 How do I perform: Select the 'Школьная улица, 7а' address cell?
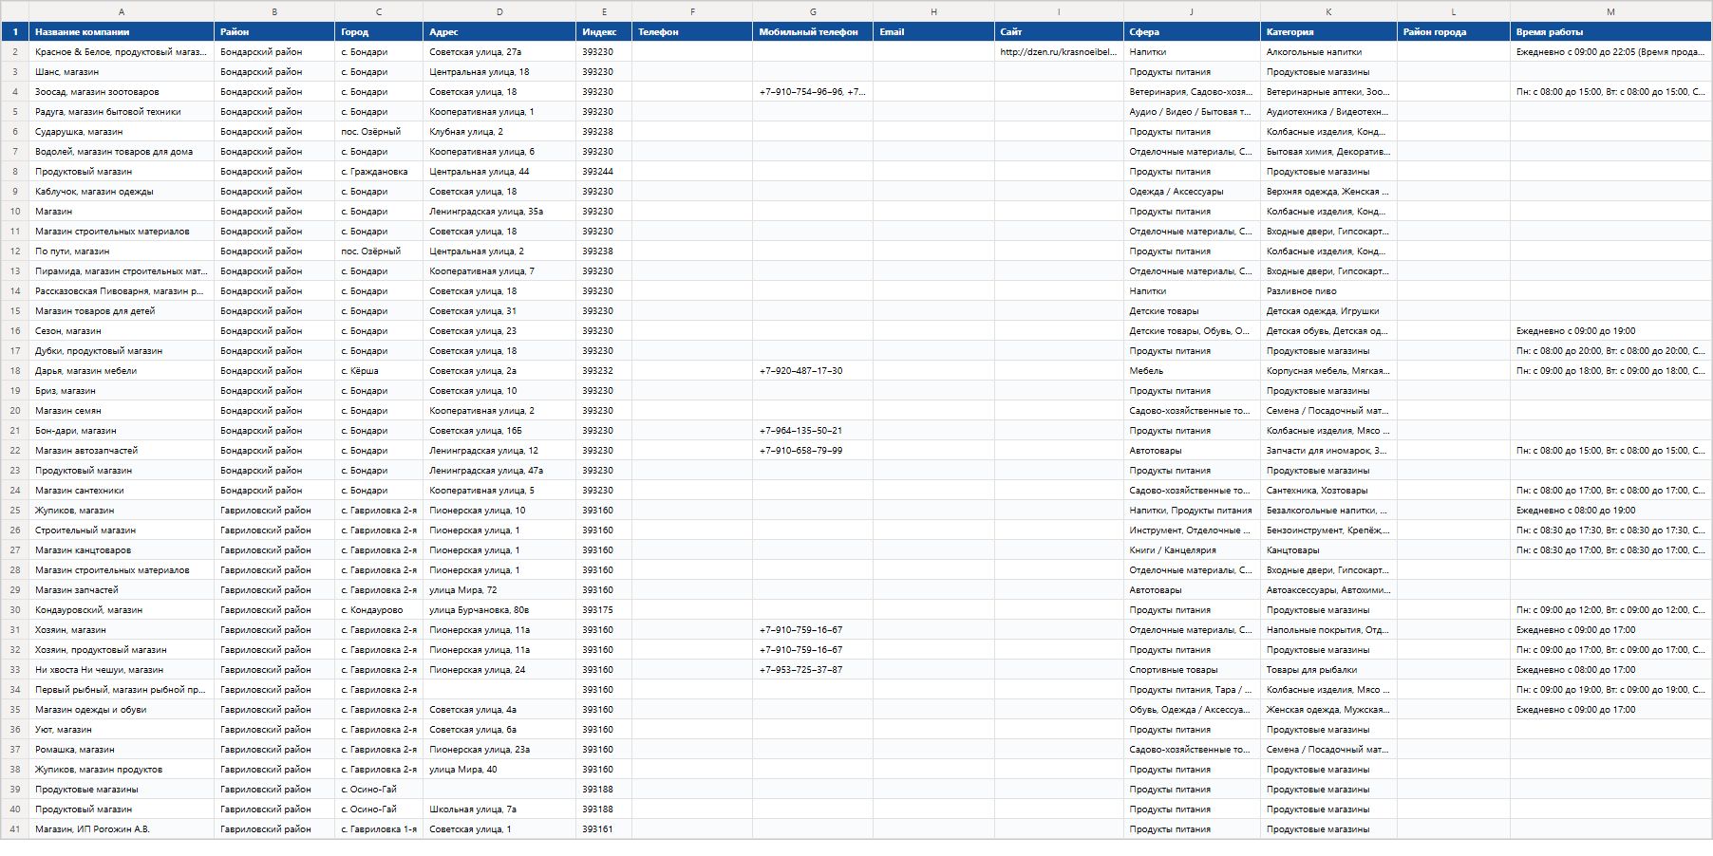(499, 809)
